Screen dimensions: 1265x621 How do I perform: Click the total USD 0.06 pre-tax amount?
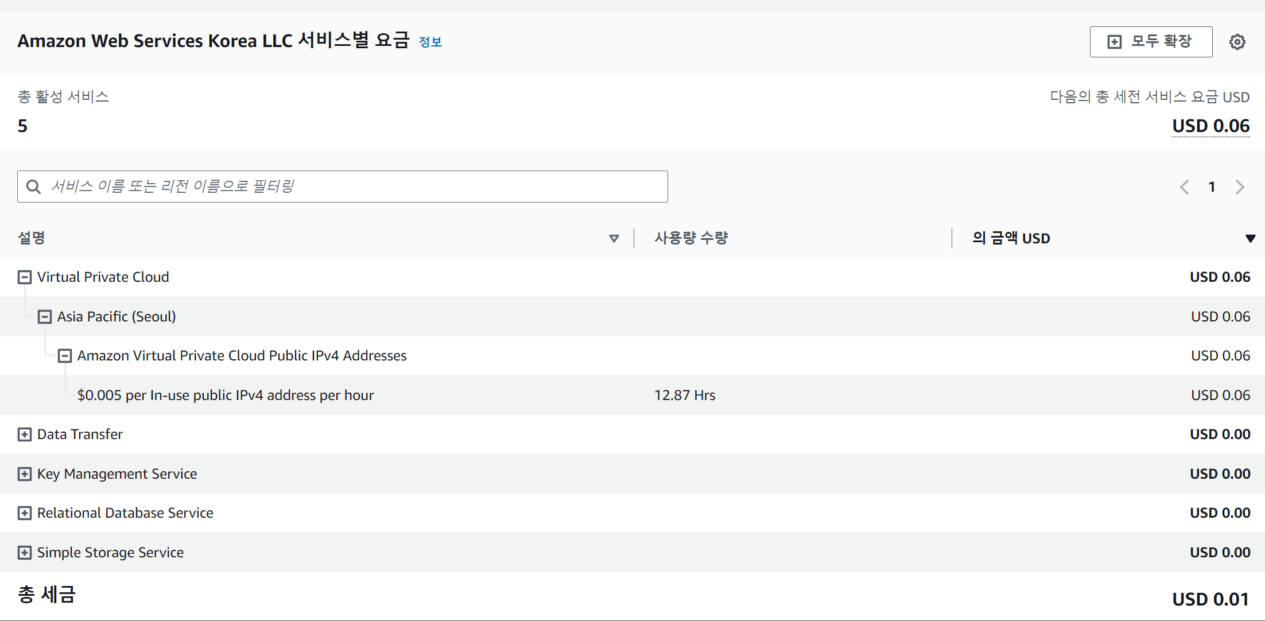pyautogui.click(x=1210, y=126)
